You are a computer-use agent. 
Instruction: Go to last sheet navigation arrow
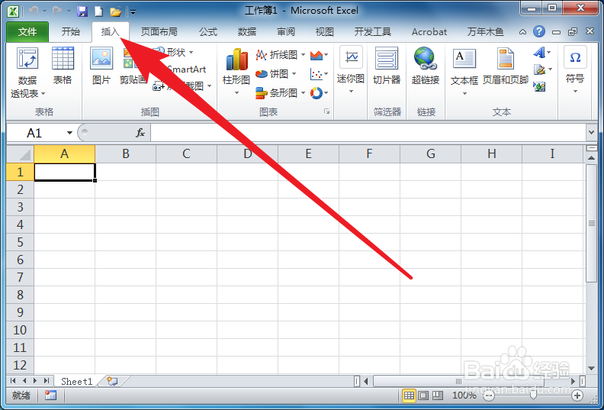click(47, 381)
